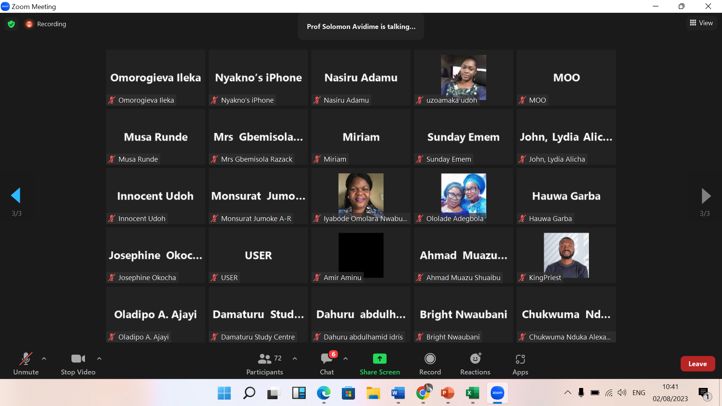Click muted mic icon for Nasiru Adamu
The height and width of the screenshot is (406, 722).
(317, 100)
